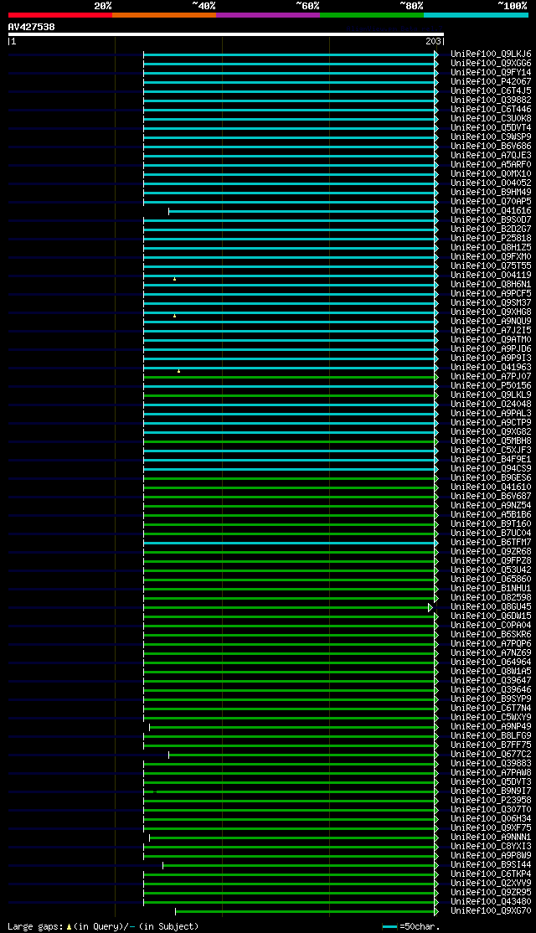The image size is (536, 933).
Task: Select the UniRef100_O24048 label
Action: (491, 405)
